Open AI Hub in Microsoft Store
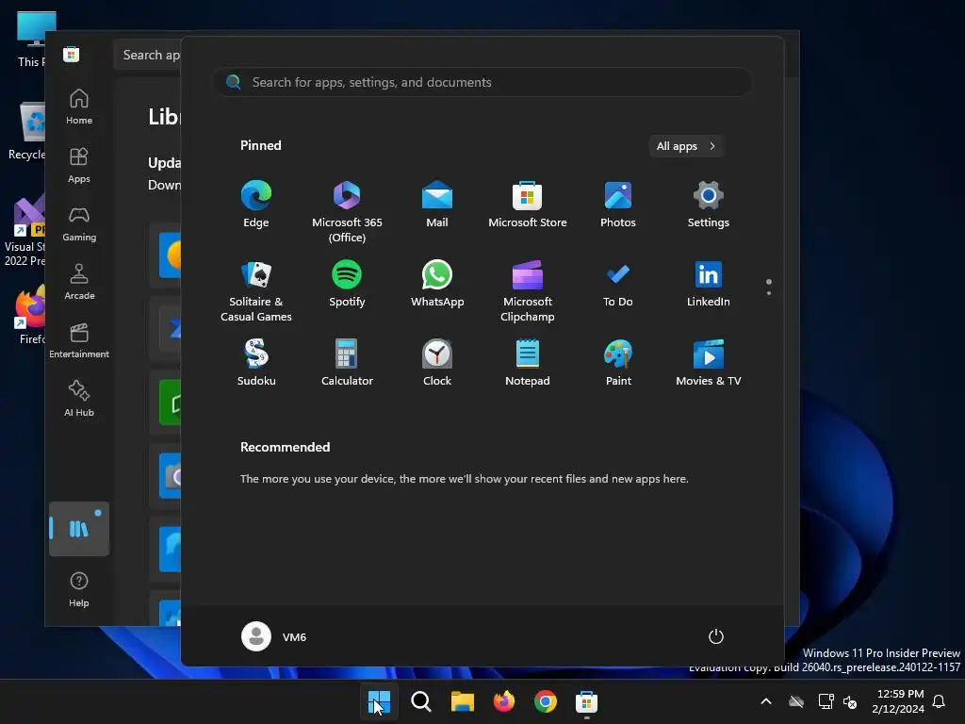Viewport: 965px width, 724px height. pos(79,400)
